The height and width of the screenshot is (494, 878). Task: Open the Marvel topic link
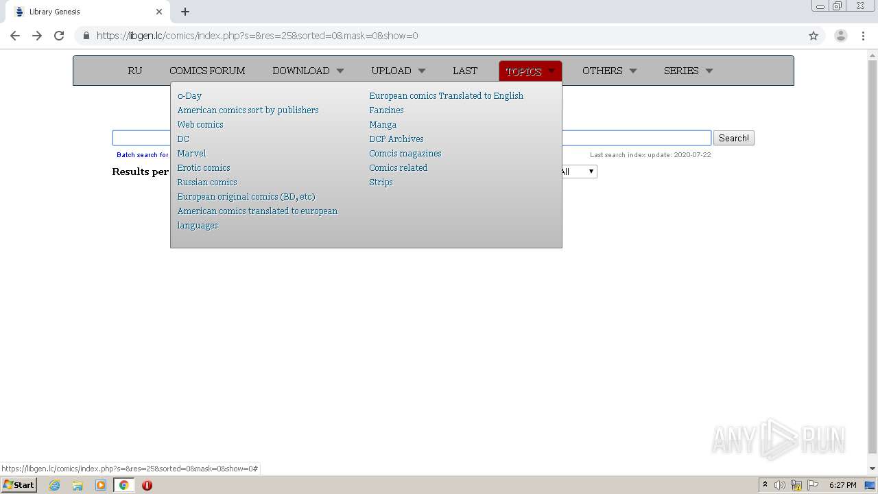[191, 154]
